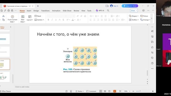Switch to the Transitions tab

[x=45, y=11]
